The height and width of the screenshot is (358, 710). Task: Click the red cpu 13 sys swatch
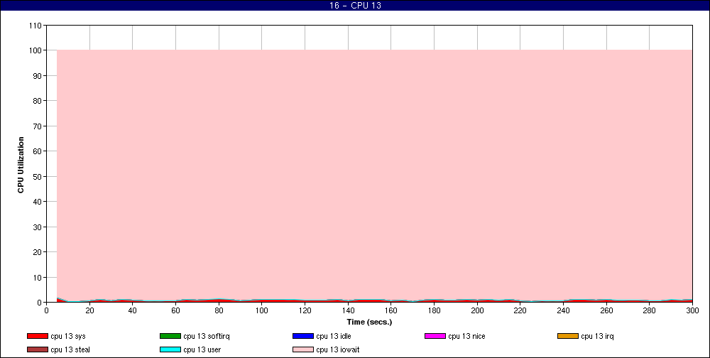click(x=38, y=336)
